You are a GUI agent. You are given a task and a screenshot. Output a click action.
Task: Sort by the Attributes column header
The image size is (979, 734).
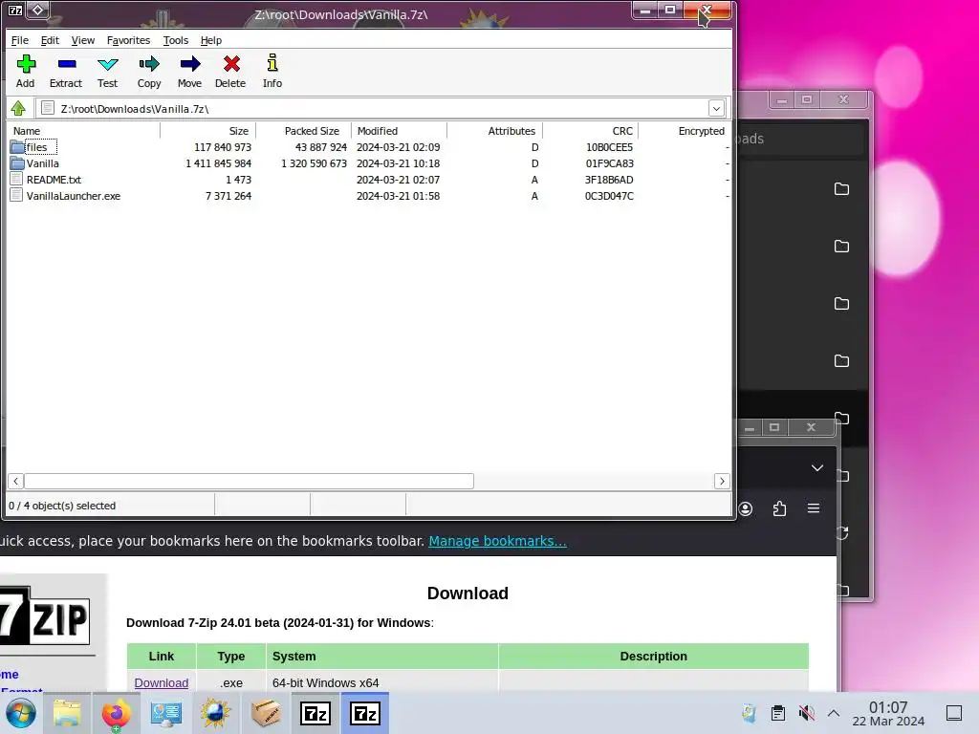click(495, 131)
